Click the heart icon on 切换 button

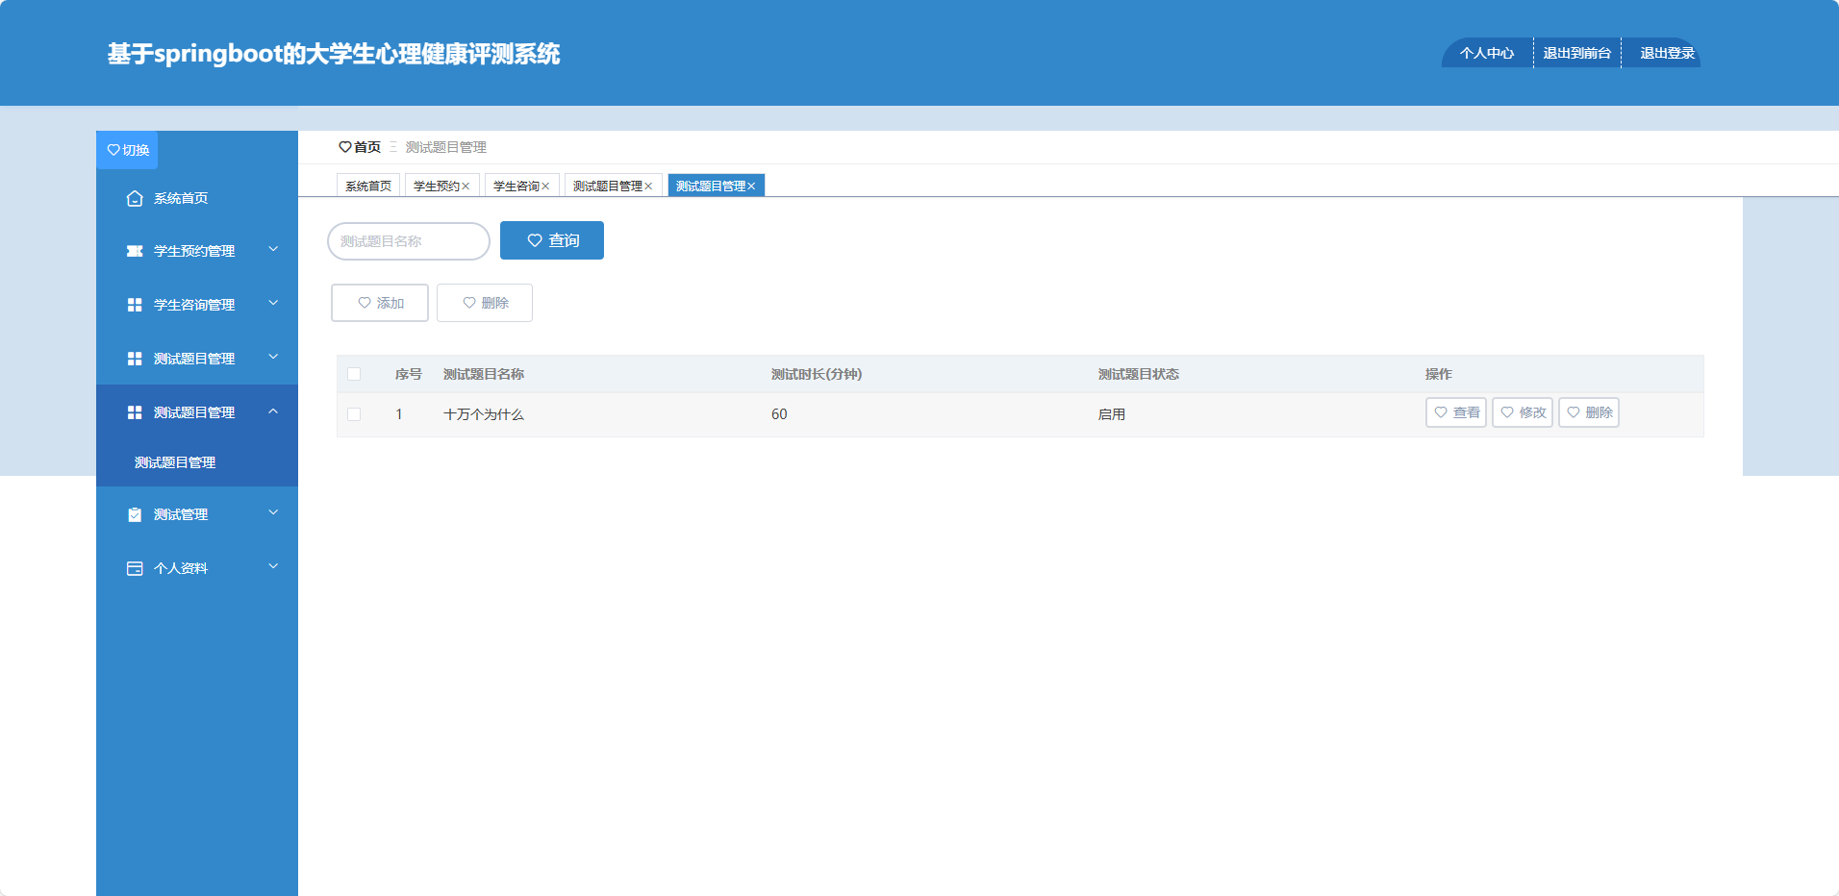(x=113, y=150)
